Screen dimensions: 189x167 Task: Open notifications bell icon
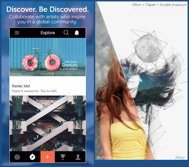(77, 33)
